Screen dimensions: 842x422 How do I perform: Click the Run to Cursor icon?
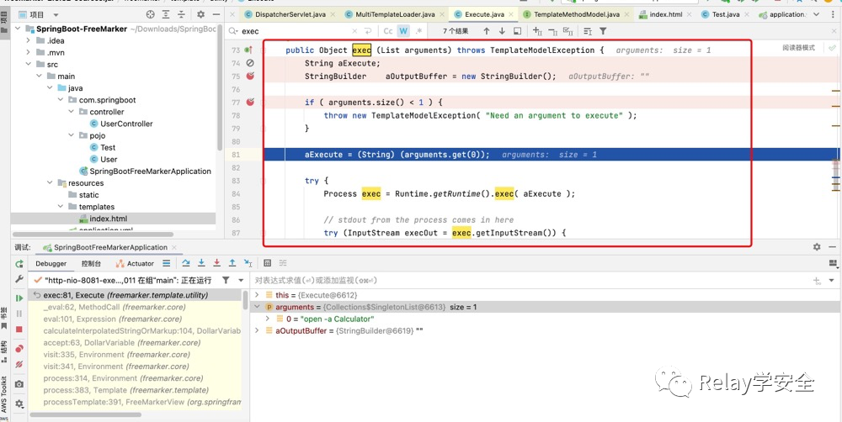(x=248, y=263)
